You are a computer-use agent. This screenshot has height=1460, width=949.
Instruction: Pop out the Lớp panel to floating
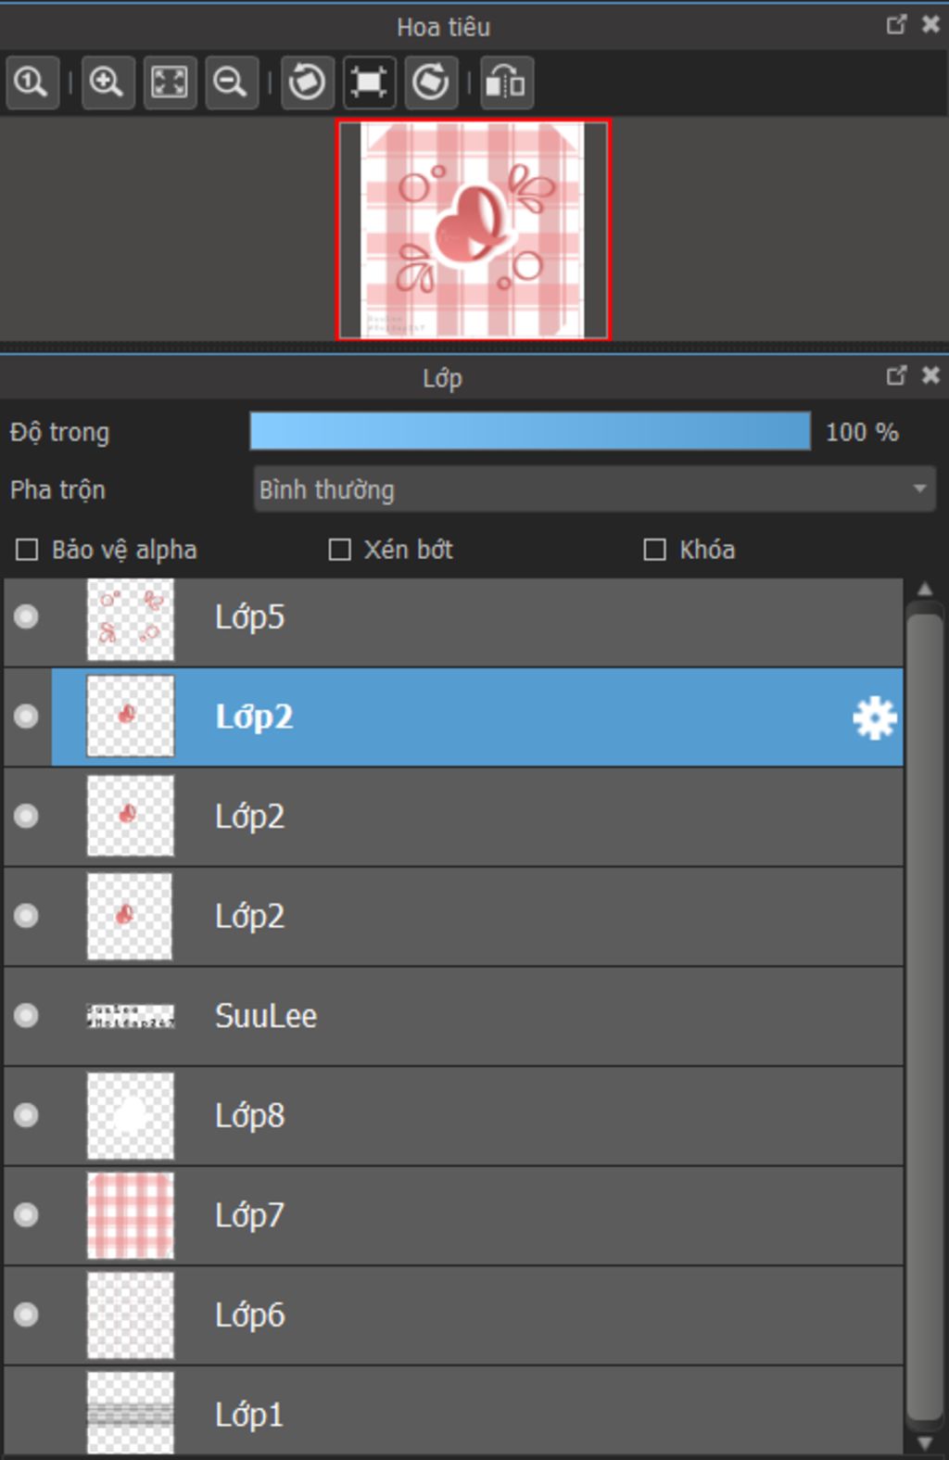tap(896, 375)
